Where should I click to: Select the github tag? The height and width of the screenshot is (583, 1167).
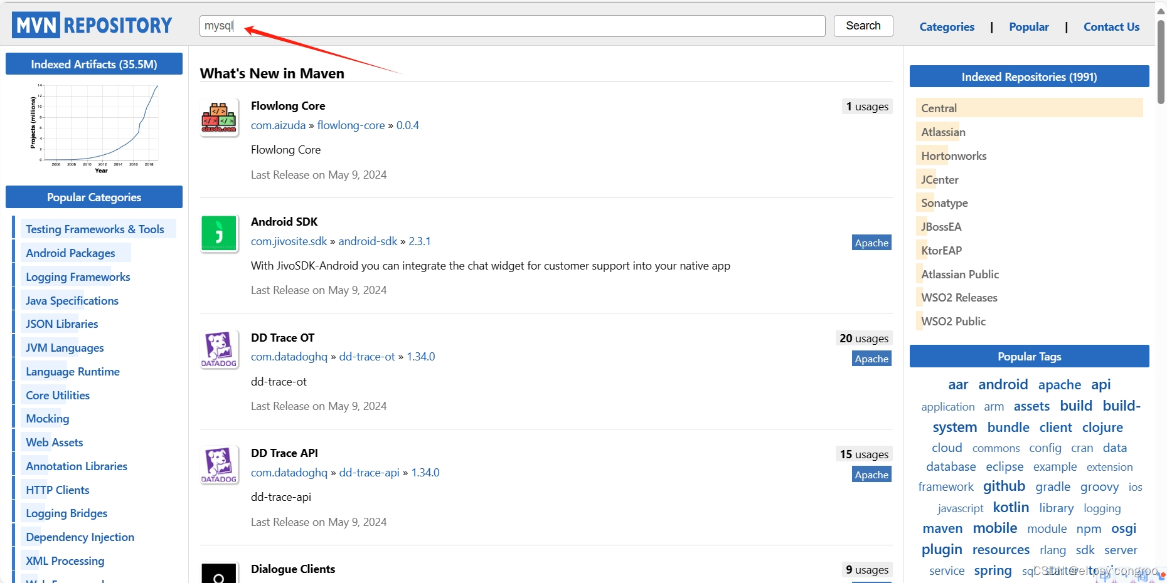pyautogui.click(x=1004, y=486)
